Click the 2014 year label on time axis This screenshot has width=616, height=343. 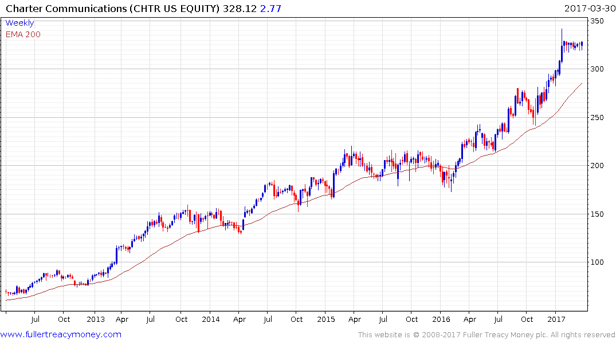pyautogui.click(x=210, y=319)
